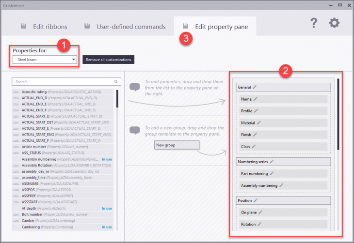Select ACTUAL_START_D property row
The height and width of the screenshot is (243, 354).
[x=63, y=116]
